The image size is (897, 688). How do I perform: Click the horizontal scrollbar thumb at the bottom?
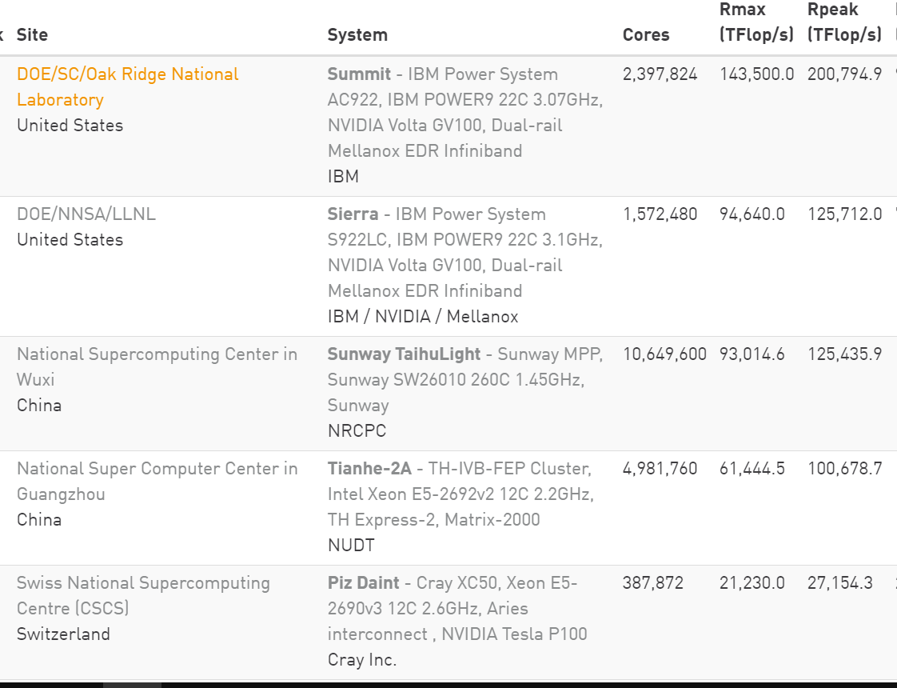[x=132, y=685]
